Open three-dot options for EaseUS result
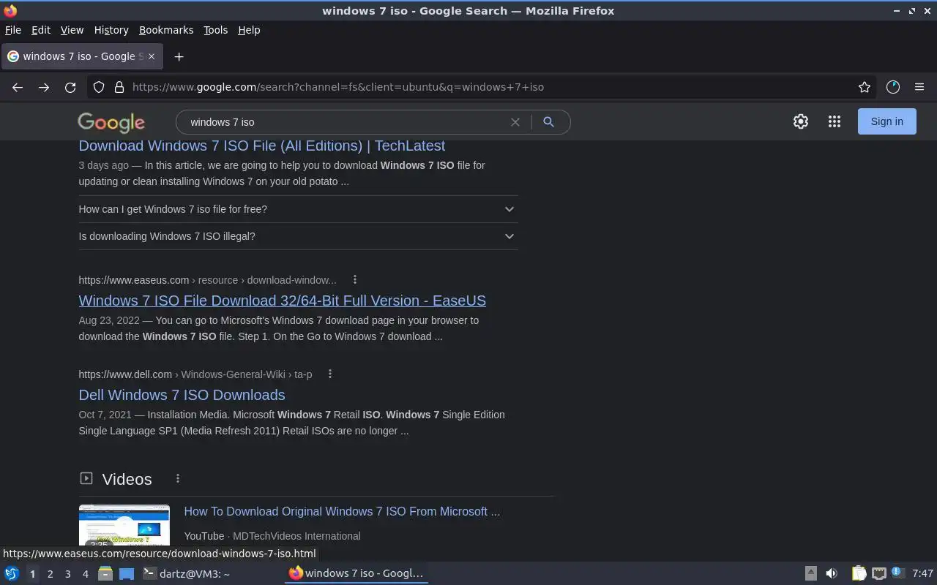This screenshot has width=937, height=585. 355,279
